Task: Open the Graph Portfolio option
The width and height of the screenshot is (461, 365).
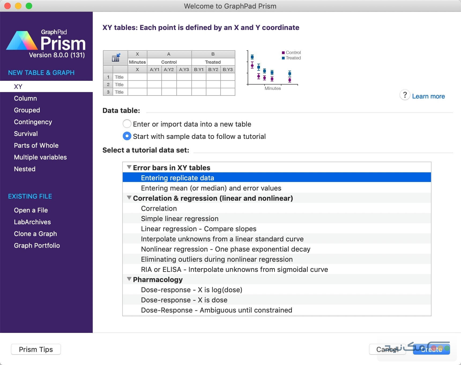Action: [37, 245]
